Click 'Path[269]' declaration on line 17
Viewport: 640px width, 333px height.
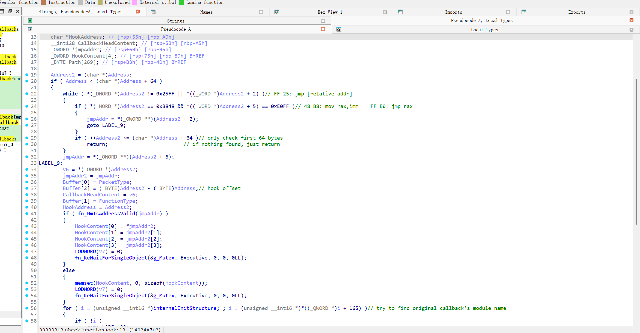(x=82, y=62)
